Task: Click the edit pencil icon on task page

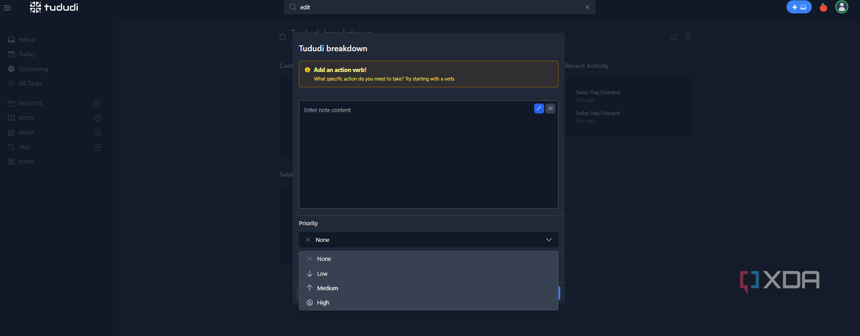Action: pyautogui.click(x=674, y=37)
